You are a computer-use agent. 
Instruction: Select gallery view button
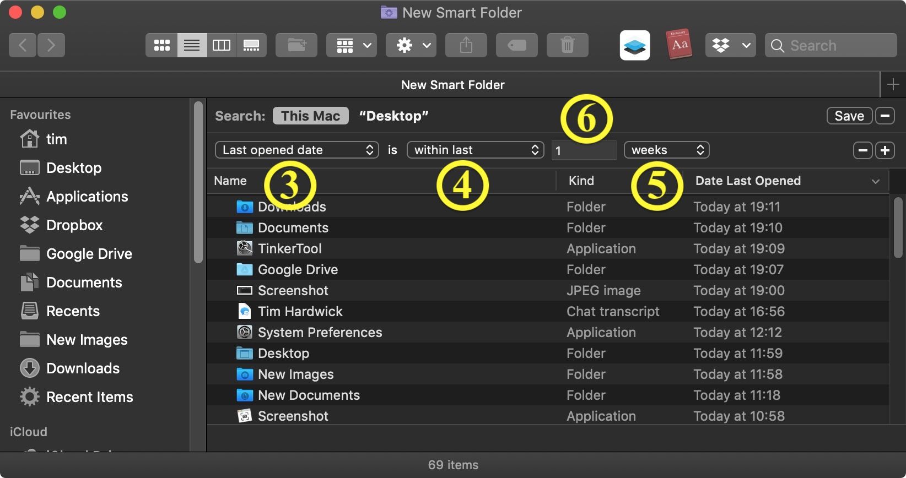tap(251, 45)
